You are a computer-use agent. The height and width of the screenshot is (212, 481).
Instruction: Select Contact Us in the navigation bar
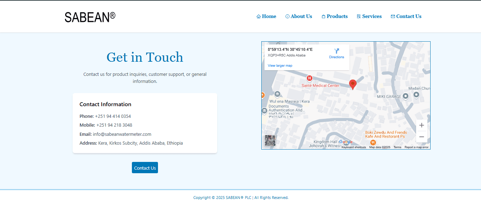[x=406, y=16]
